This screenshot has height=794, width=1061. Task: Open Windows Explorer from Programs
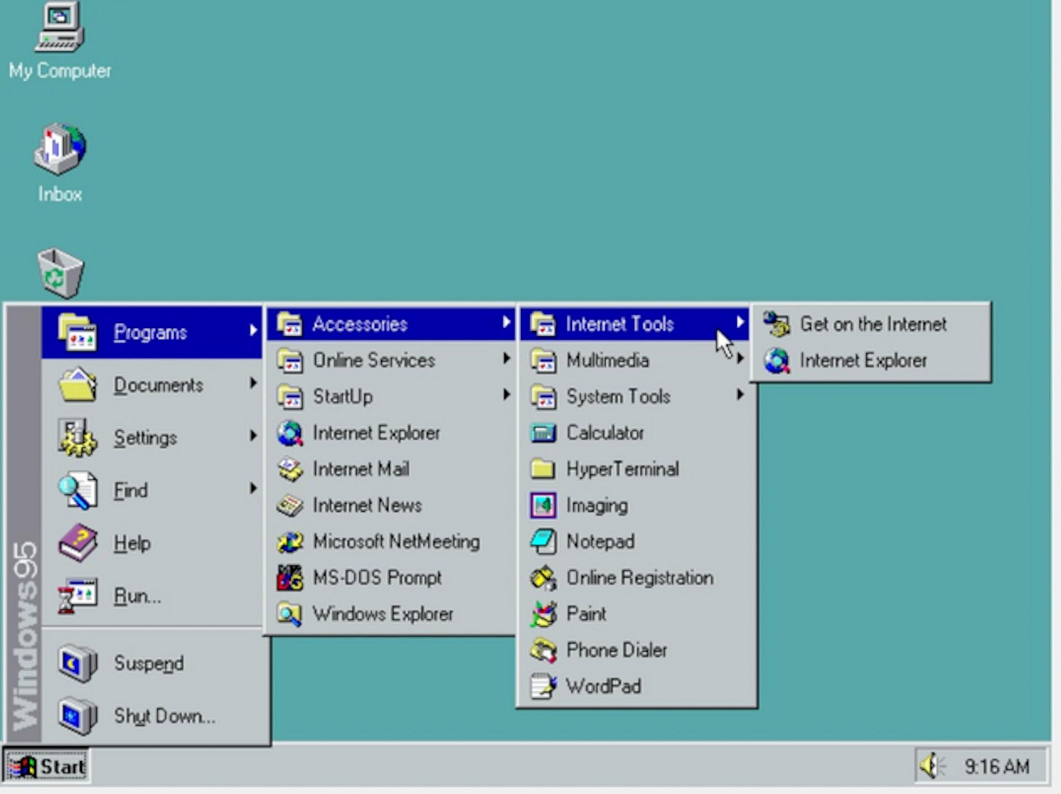(382, 614)
